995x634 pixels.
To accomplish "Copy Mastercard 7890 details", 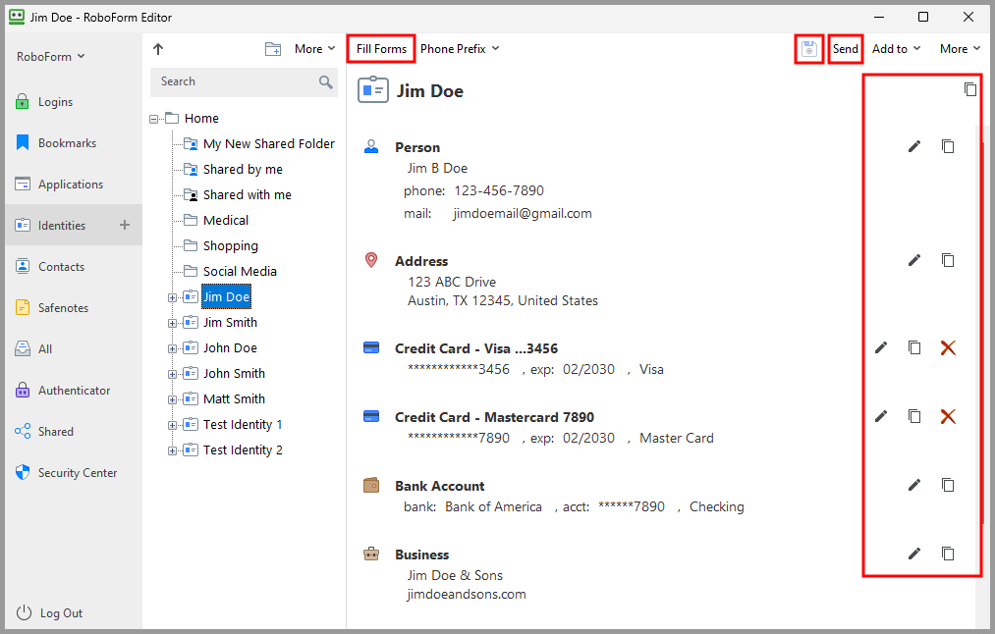I will pos(913,416).
